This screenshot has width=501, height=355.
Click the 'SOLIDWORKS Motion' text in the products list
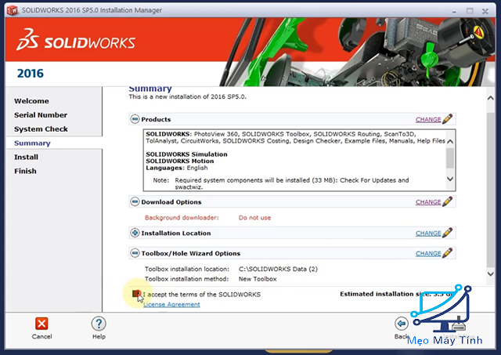180,161
